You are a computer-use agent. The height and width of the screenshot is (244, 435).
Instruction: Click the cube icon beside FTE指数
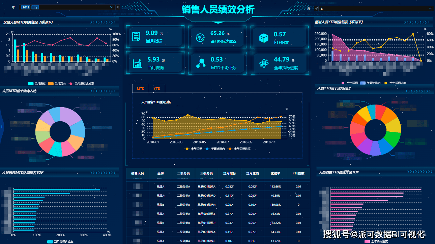tap(264, 38)
